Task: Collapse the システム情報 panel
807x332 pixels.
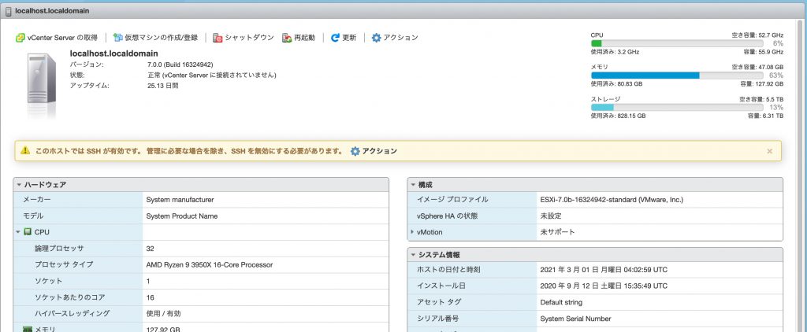Action: point(413,255)
